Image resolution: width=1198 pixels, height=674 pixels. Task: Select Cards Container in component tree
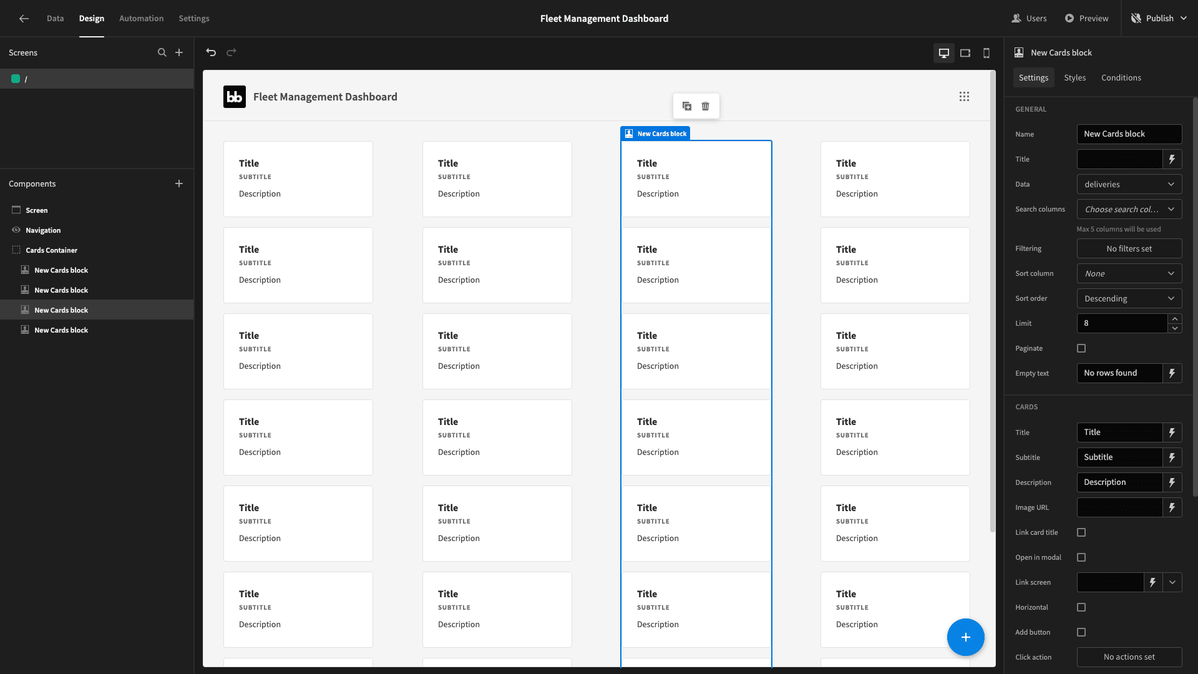point(52,250)
